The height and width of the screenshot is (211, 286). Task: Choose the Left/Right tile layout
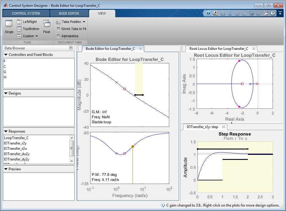(27, 22)
